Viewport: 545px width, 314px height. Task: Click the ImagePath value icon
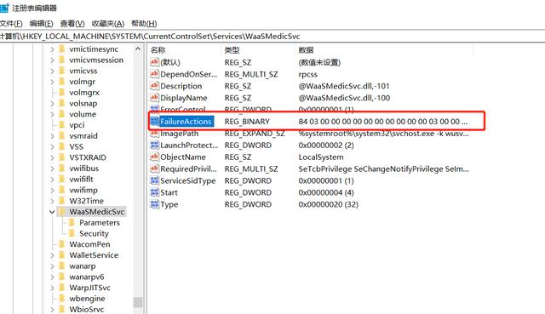pyautogui.click(x=154, y=134)
